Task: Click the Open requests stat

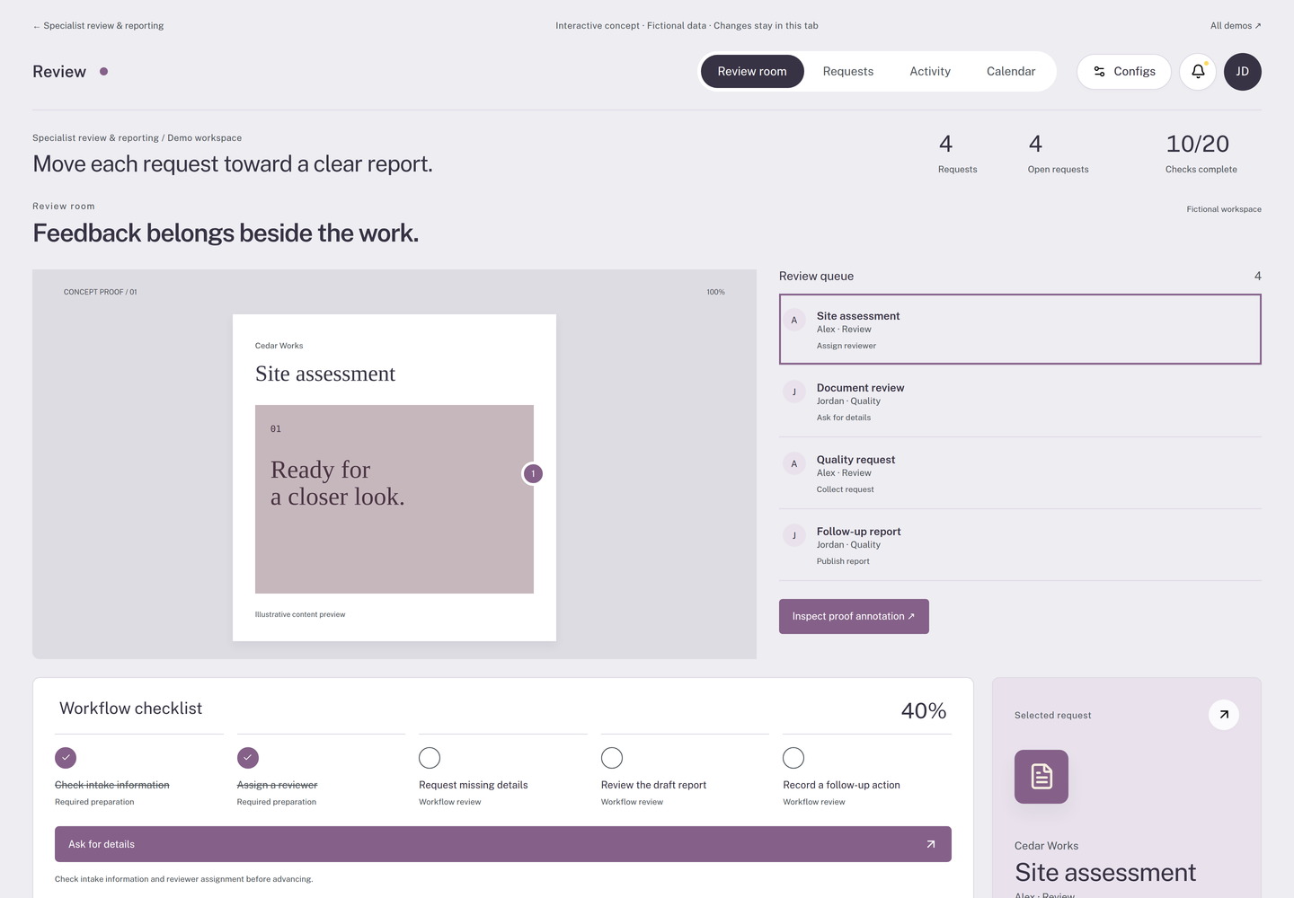Action: (x=1058, y=153)
